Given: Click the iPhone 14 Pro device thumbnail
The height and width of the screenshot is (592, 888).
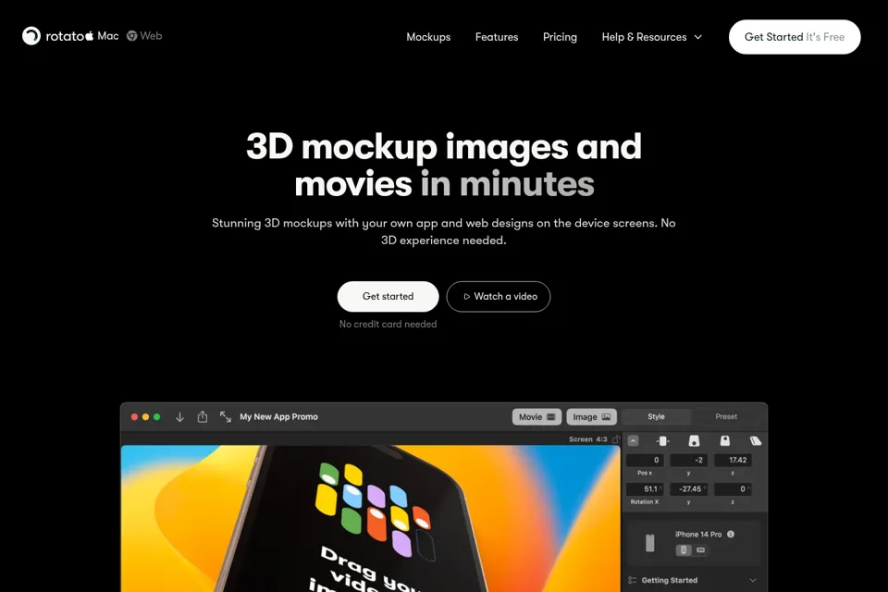Looking at the screenshot, I should [x=650, y=543].
